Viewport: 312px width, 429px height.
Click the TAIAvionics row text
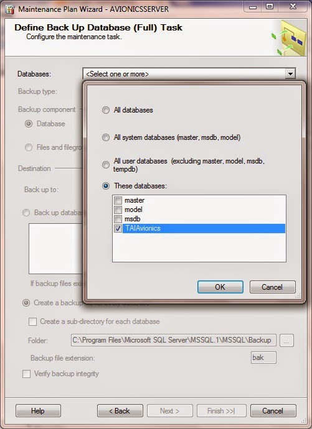pyautogui.click(x=143, y=228)
